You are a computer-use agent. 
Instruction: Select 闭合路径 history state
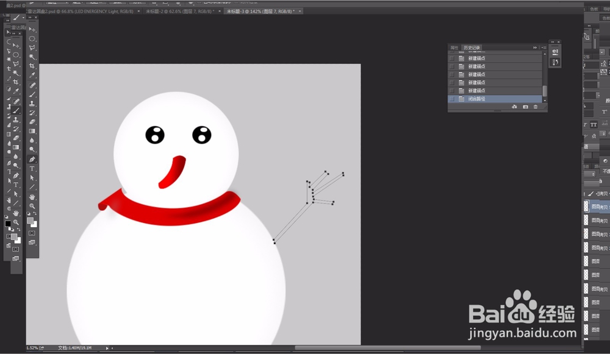[x=495, y=99]
